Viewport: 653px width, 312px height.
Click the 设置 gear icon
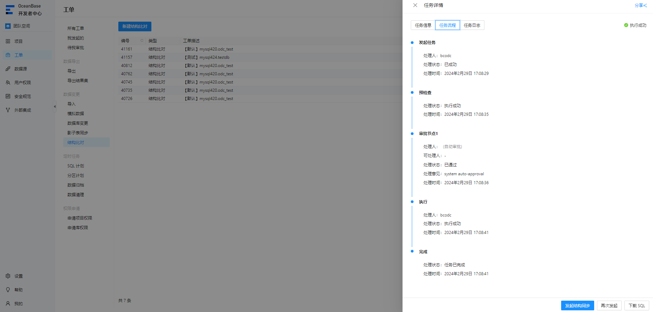click(8, 276)
